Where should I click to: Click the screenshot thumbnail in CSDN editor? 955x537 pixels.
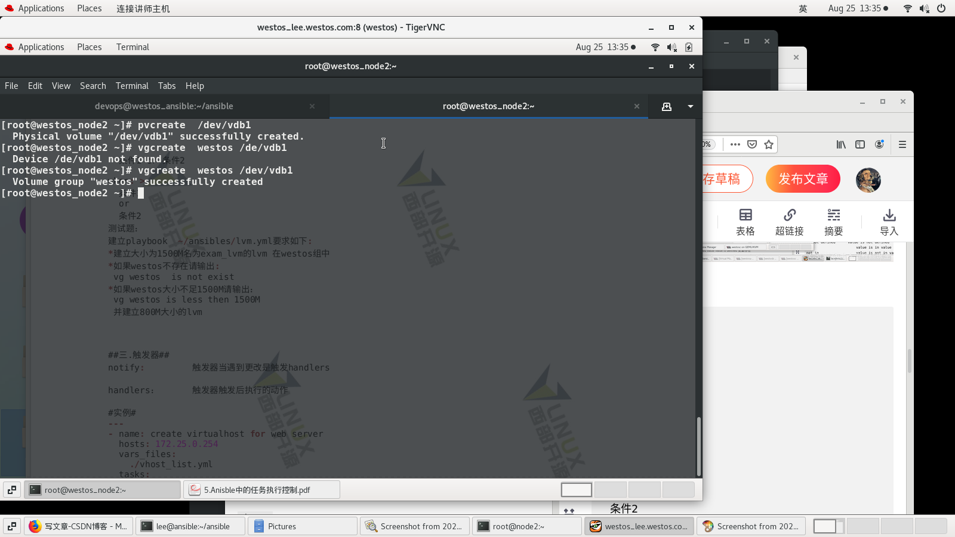pos(798,252)
